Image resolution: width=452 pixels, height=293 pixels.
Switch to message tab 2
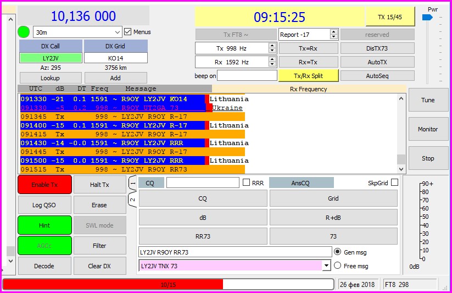click(132, 199)
